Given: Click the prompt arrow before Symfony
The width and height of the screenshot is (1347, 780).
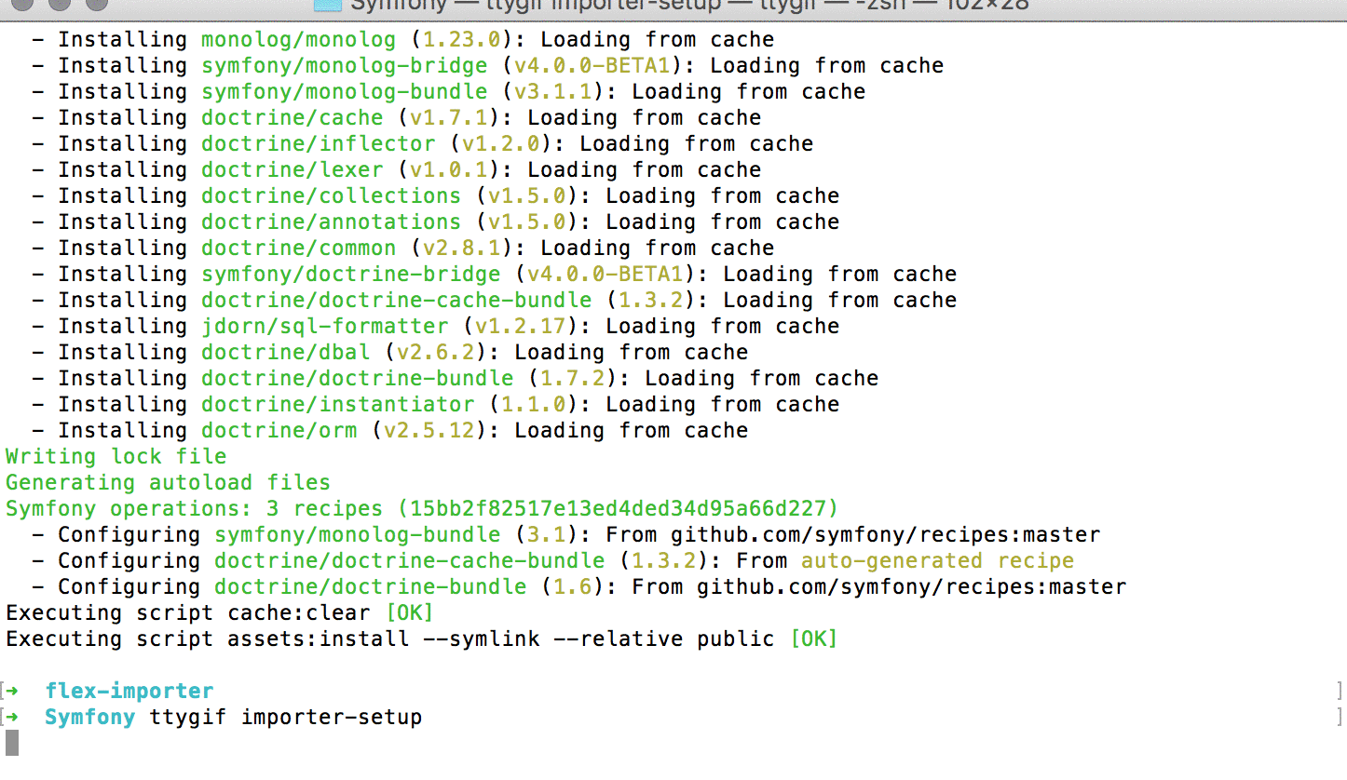Looking at the screenshot, I should click(x=12, y=718).
